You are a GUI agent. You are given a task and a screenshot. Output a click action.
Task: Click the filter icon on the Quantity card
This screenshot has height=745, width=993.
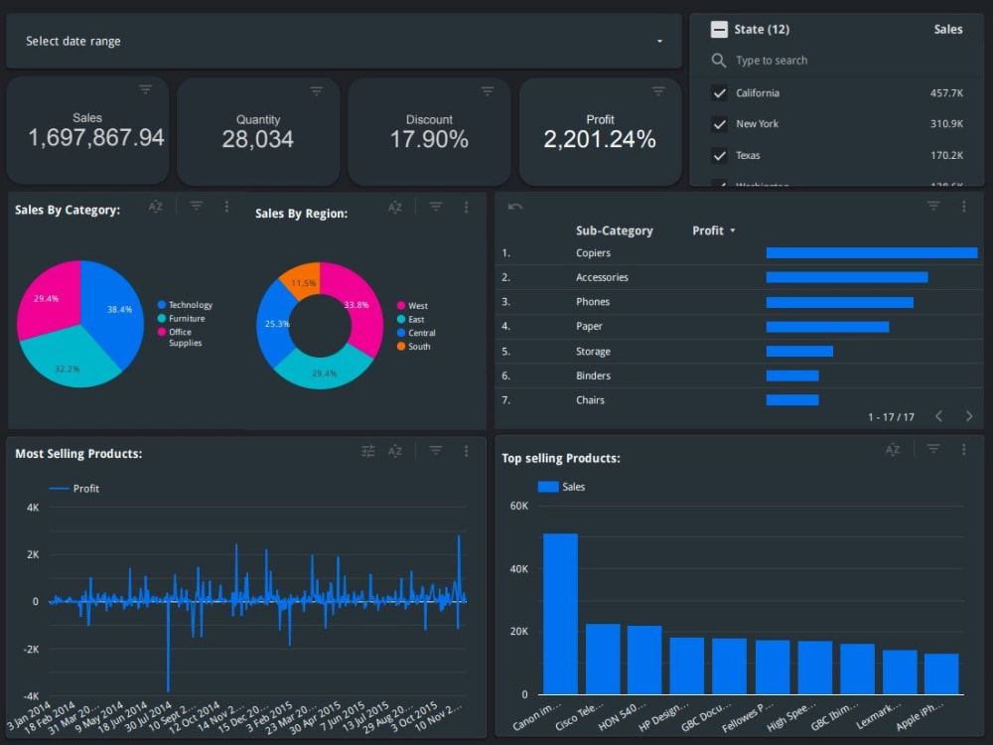[x=317, y=90]
